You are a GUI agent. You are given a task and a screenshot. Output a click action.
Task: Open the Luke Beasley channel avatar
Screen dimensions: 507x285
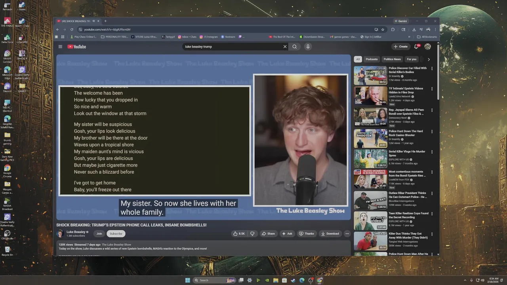pos(61,234)
